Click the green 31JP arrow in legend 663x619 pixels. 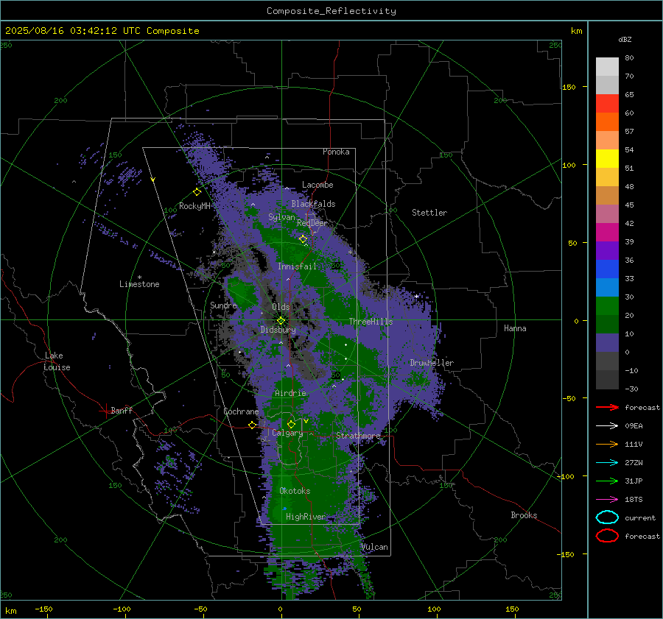tap(607, 481)
